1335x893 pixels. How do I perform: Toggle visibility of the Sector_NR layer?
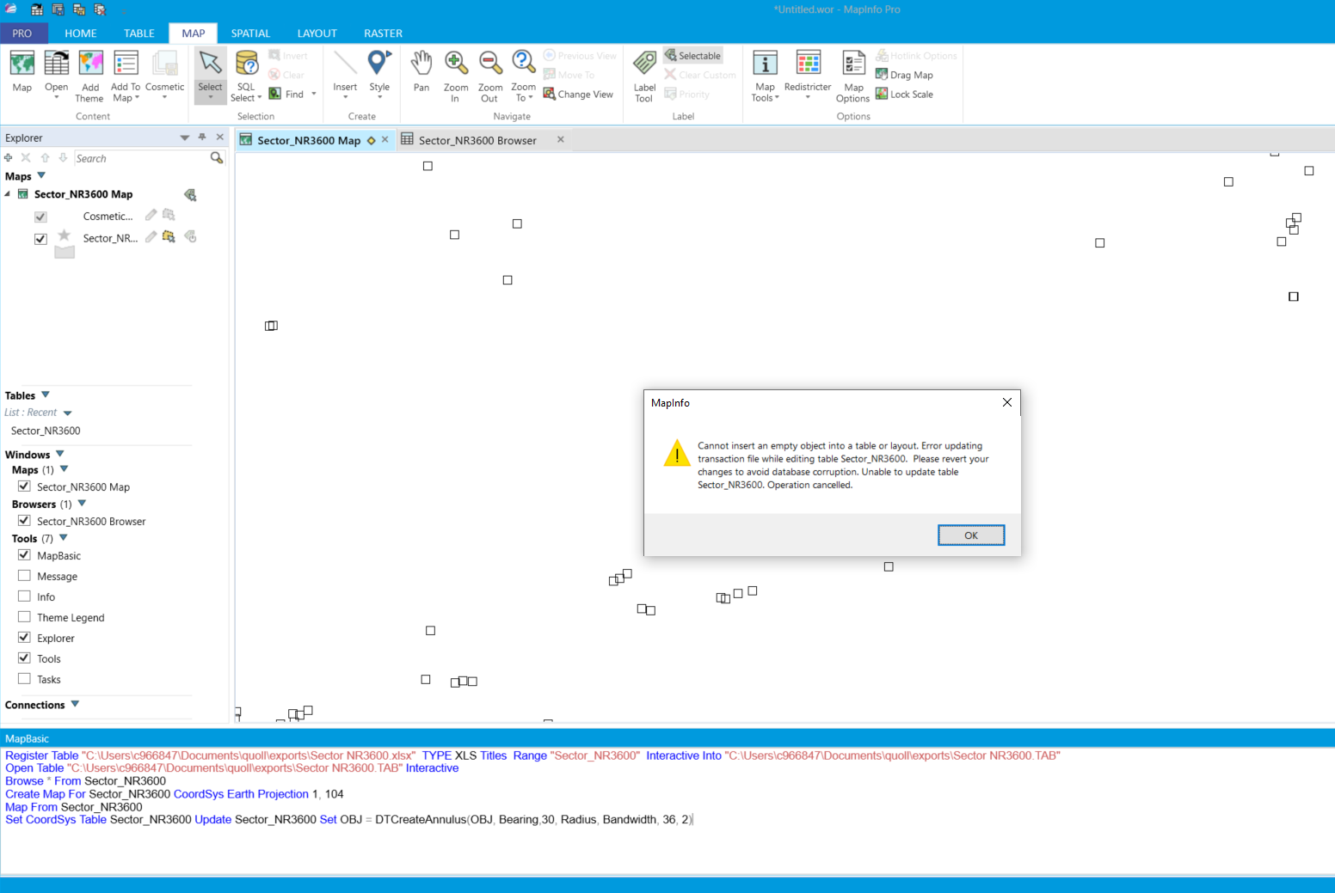[40, 239]
